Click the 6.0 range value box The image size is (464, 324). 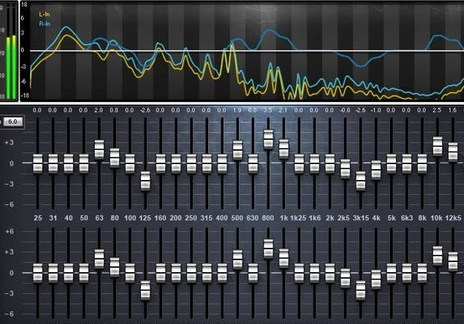click(x=13, y=122)
